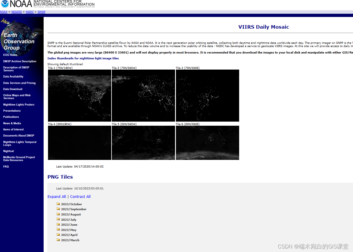View the Tile 1 (75N/180W) thumbnail image
Screen dimensions: 353x252
[79, 96]
